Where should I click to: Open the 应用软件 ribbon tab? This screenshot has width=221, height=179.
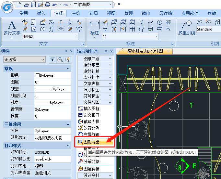point(190,13)
